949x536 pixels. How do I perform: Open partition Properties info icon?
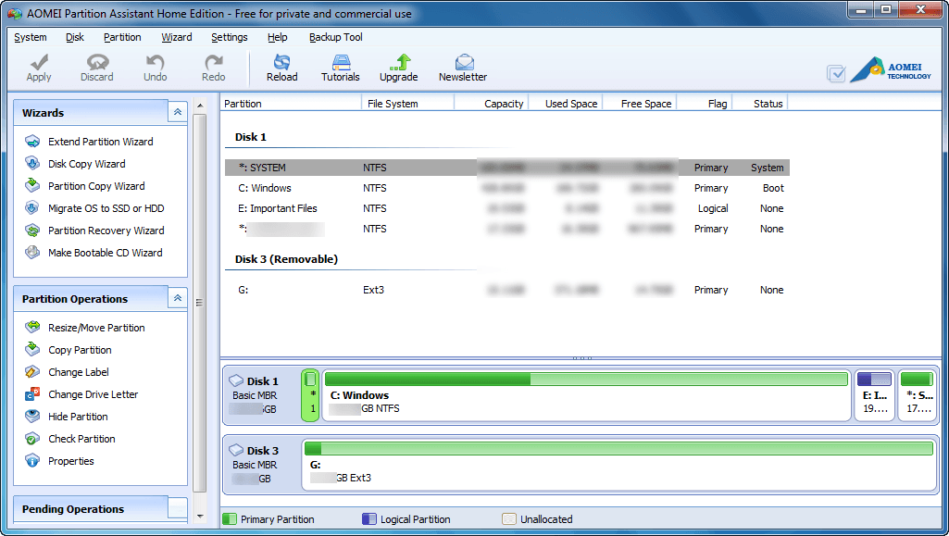click(x=32, y=461)
